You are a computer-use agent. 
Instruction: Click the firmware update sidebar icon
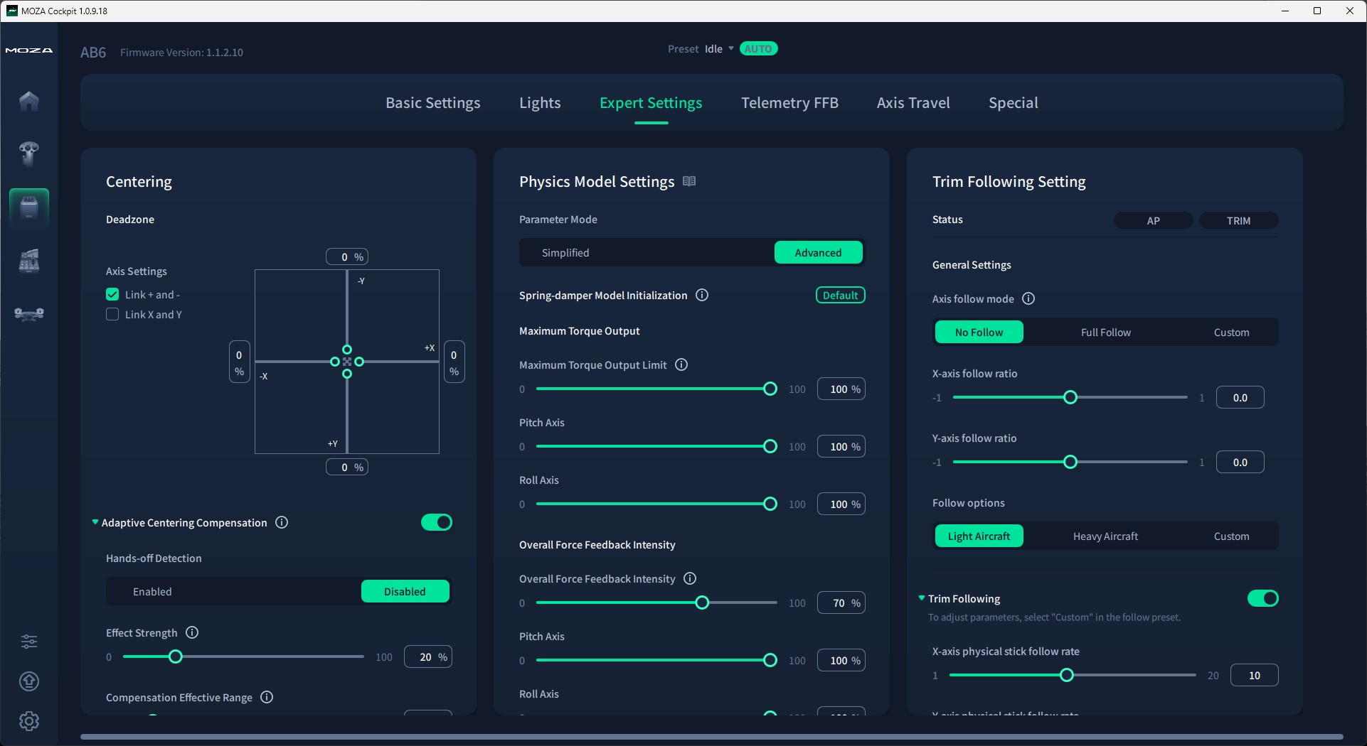[29, 681]
